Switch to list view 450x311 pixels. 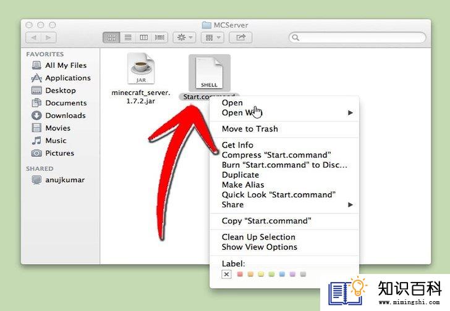pos(128,38)
